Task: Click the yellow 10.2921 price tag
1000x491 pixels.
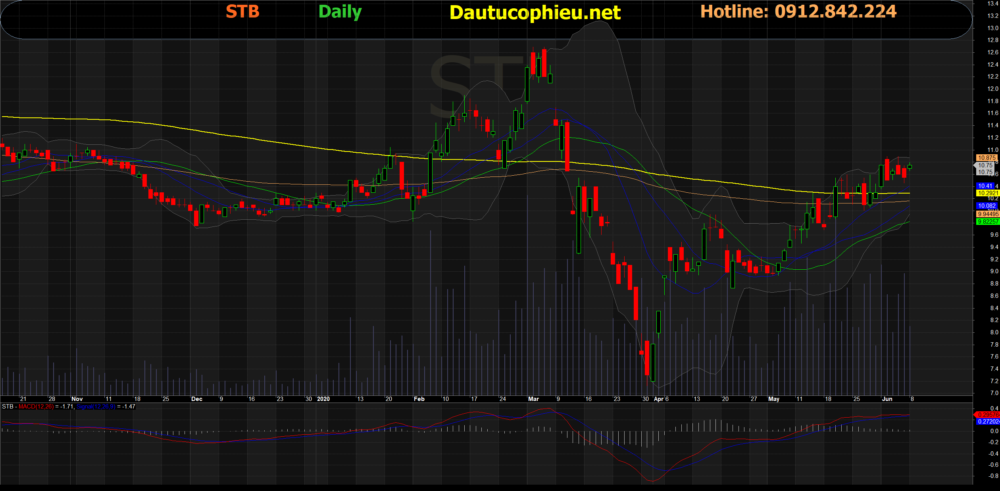Action: click(987, 193)
